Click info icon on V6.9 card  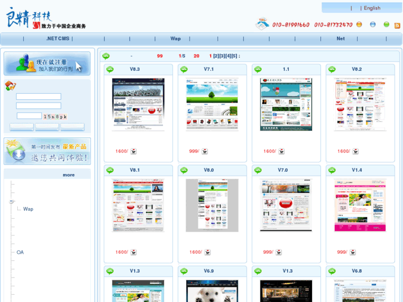point(184,271)
